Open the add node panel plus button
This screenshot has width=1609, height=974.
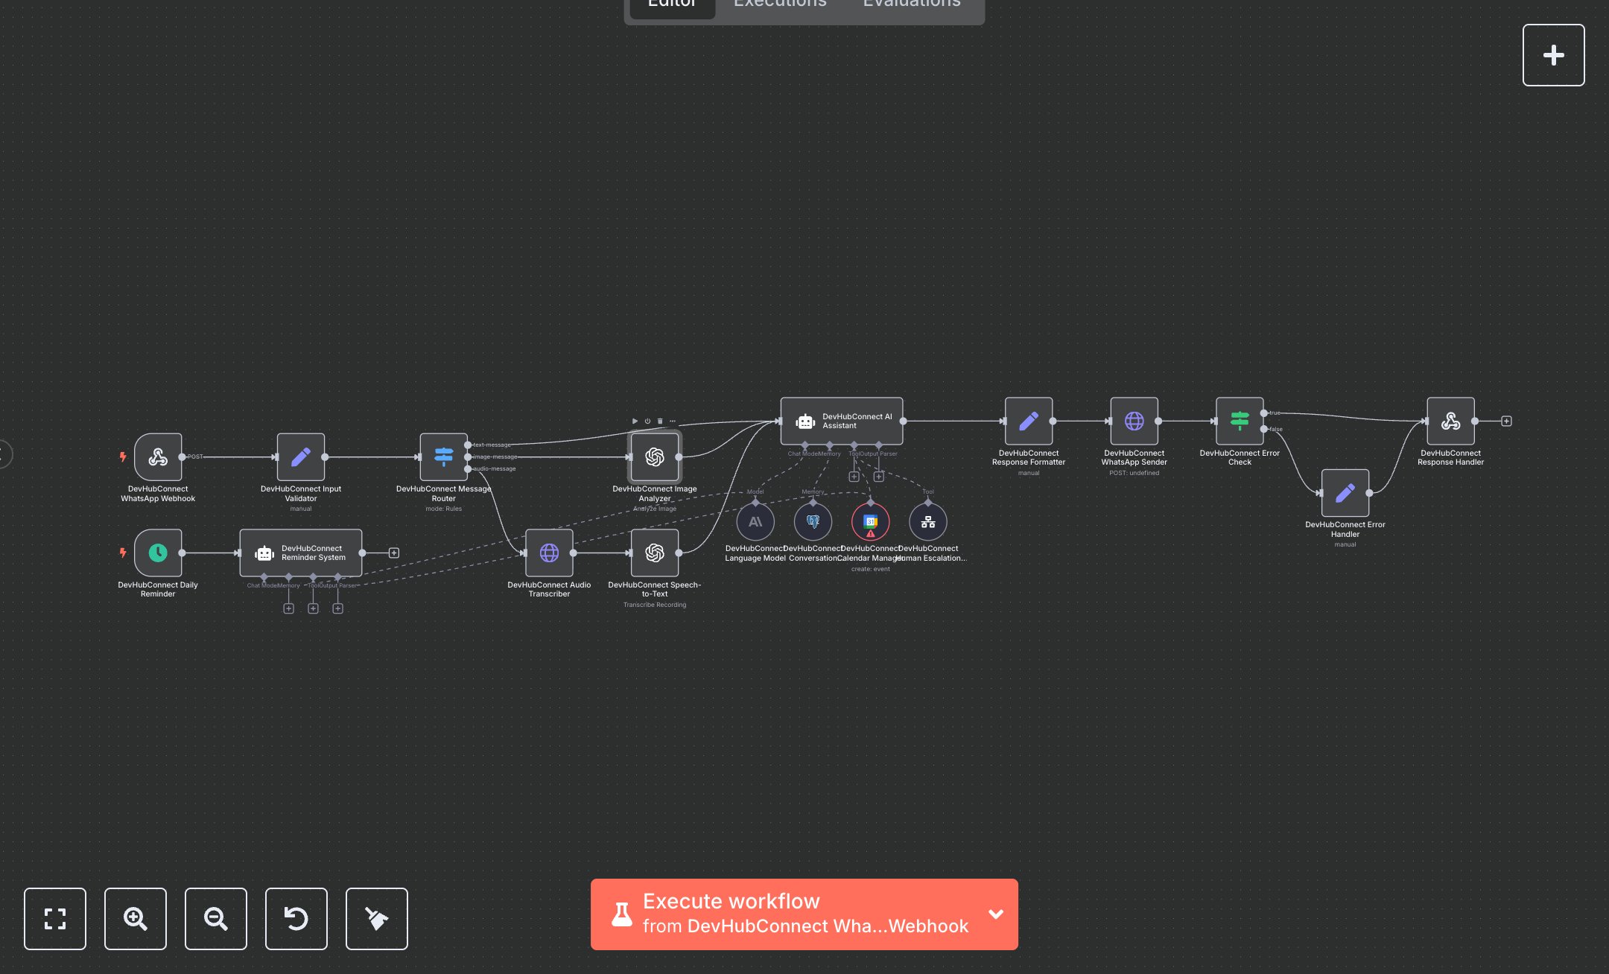point(1553,55)
